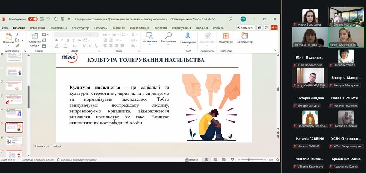Screen dimensions: 366x173
Task: Click the Вставити paste clipboard icon
Action: point(8,36)
